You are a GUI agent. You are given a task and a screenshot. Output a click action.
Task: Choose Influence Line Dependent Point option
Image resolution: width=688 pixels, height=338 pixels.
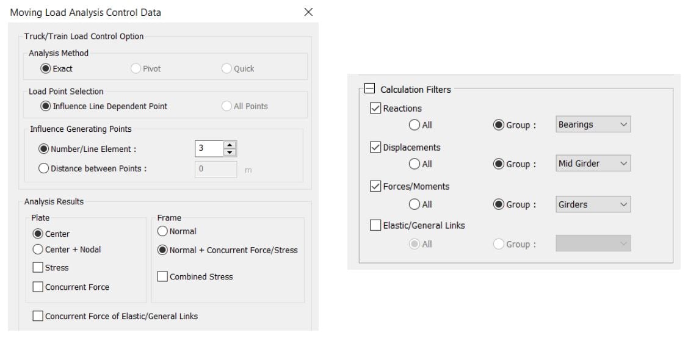pyautogui.click(x=46, y=106)
